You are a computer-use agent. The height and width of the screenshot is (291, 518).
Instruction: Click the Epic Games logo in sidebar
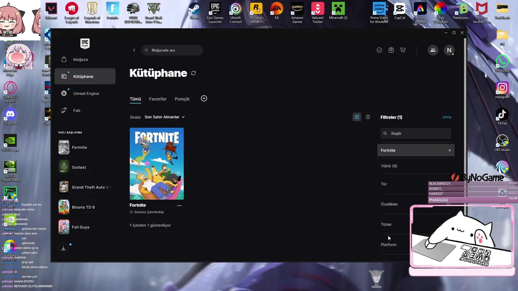(x=85, y=44)
